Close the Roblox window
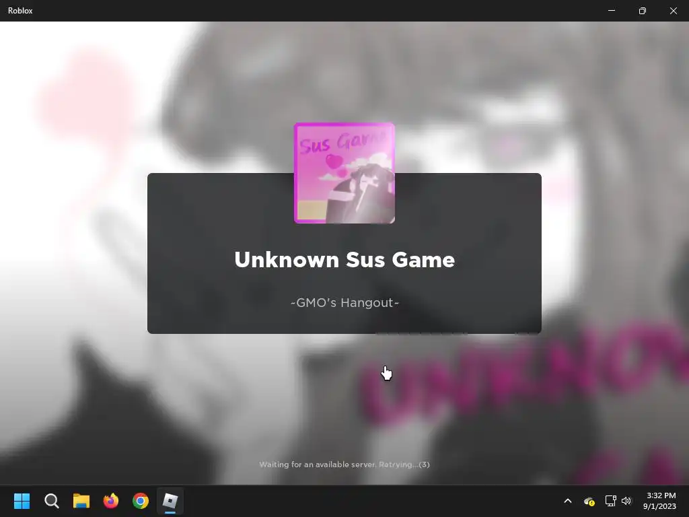Viewport: 689px width, 517px height. [x=673, y=11]
